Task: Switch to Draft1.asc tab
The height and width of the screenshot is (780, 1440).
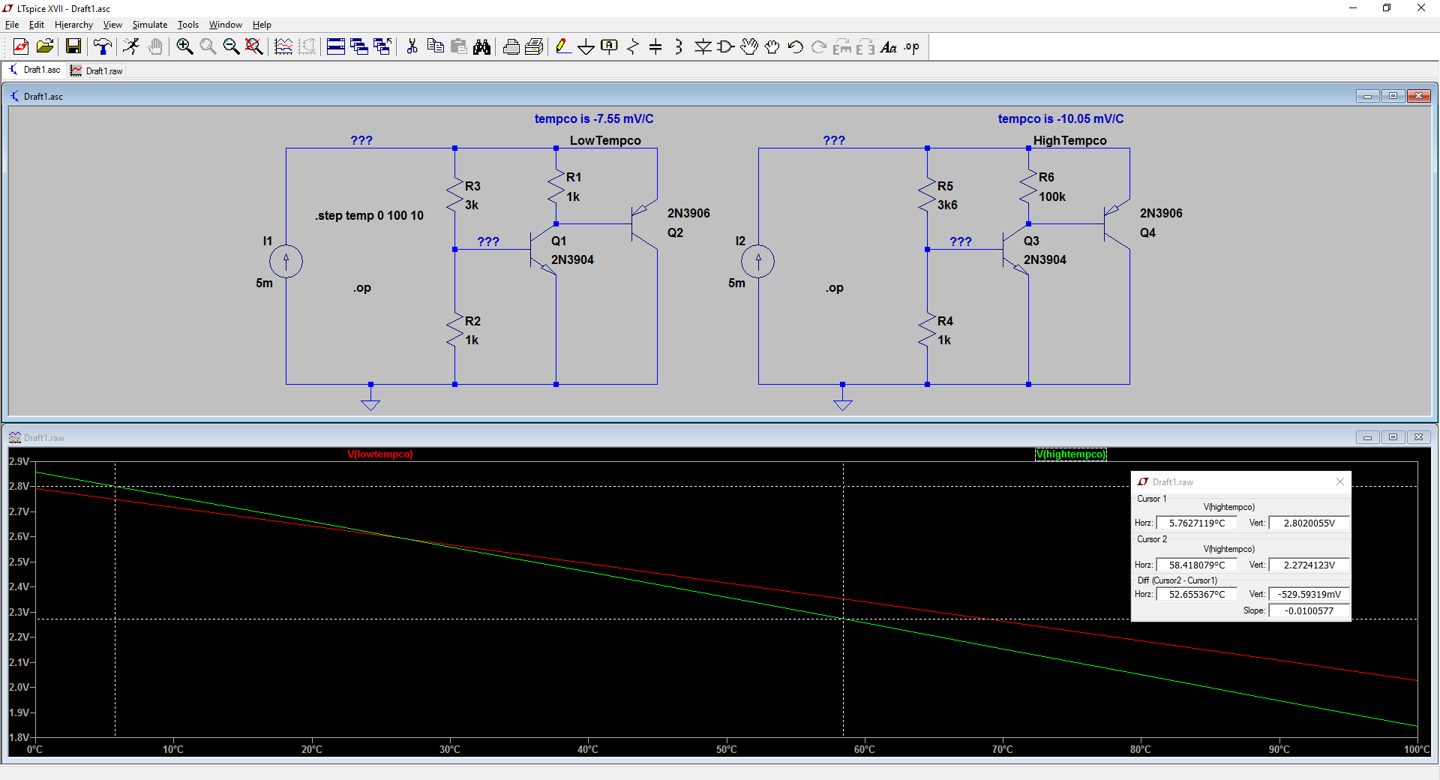Action: click(34, 70)
